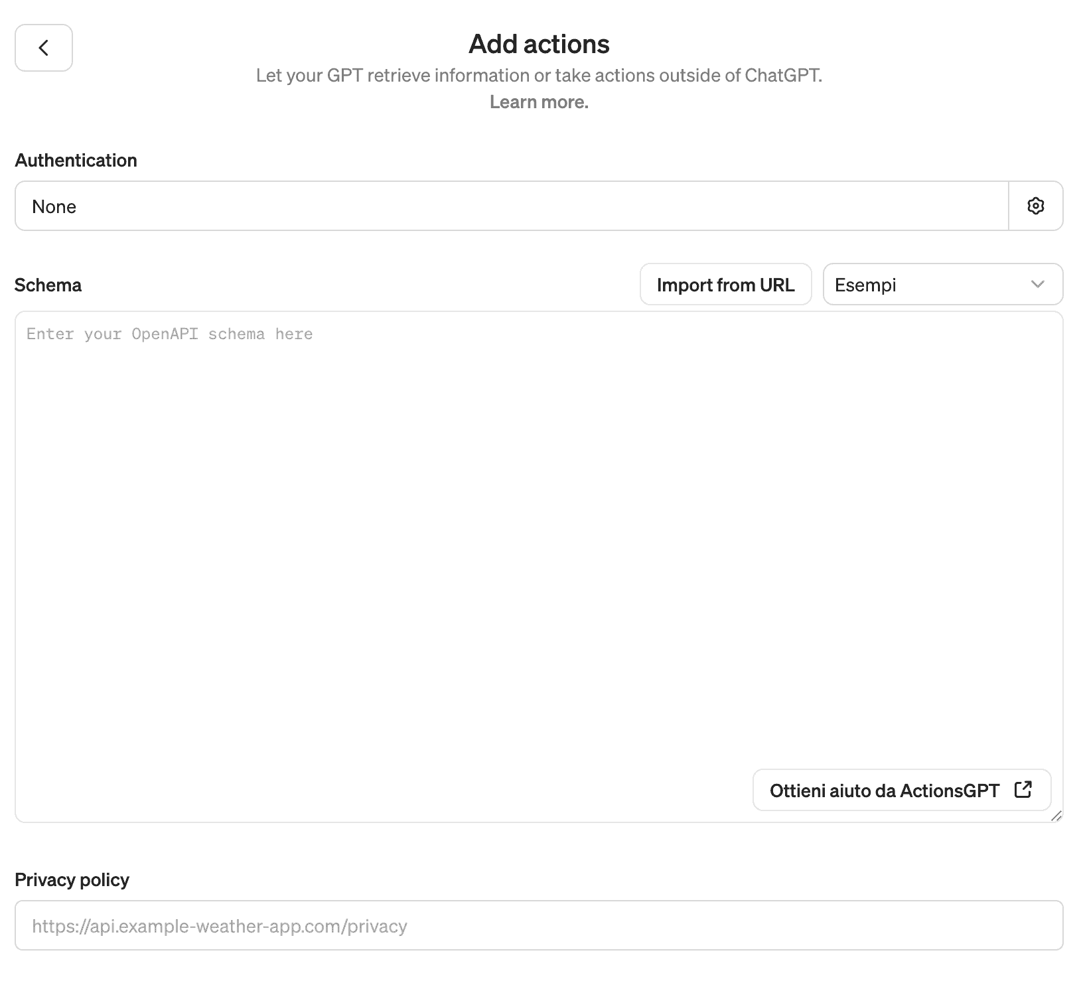Click the Privacy policy section label
This screenshot has height=989, width=1083.
72,880
